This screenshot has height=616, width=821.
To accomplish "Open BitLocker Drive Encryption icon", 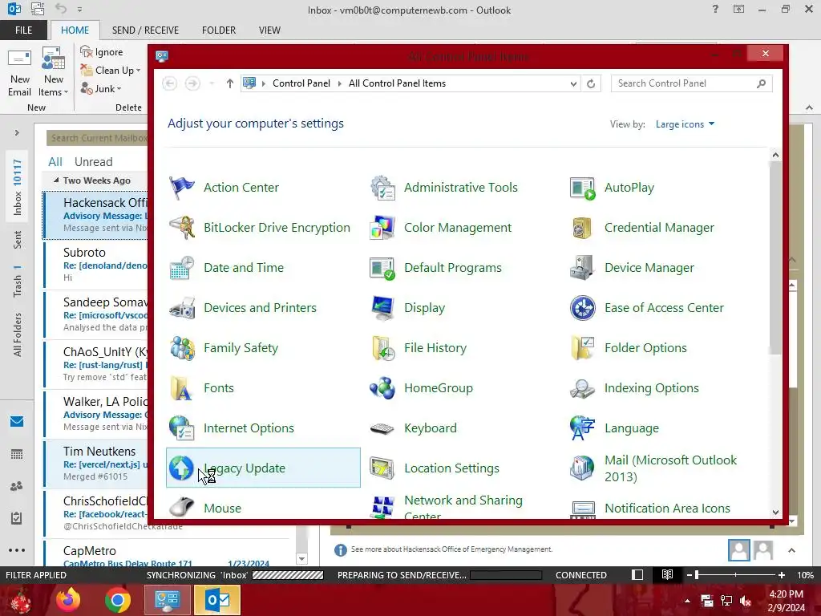I will (x=182, y=228).
